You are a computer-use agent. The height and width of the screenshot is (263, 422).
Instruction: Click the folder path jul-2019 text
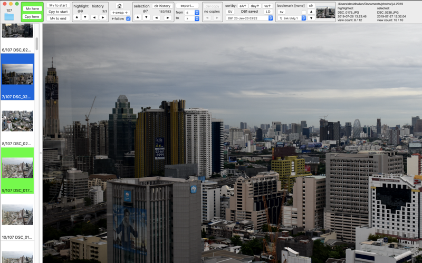click(370, 4)
